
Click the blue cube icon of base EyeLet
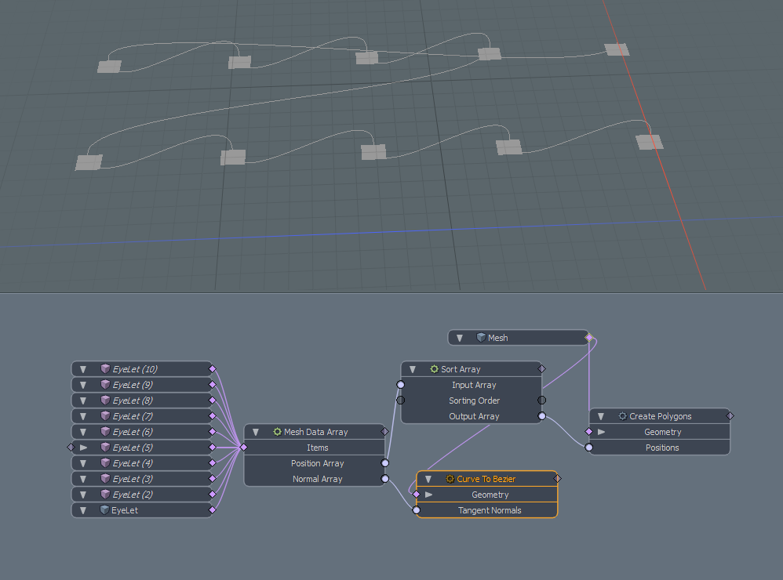point(105,510)
